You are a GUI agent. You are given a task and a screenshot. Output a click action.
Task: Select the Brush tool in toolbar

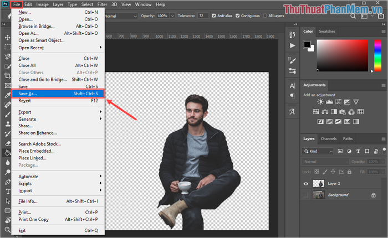pos(7,115)
